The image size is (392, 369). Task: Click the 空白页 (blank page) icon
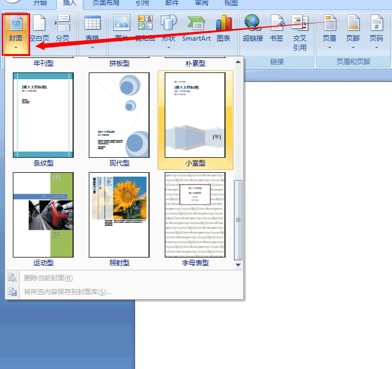click(39, 28)
